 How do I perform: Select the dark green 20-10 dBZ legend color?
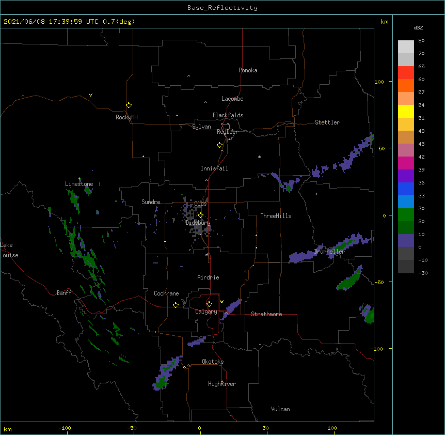[406, 228]
